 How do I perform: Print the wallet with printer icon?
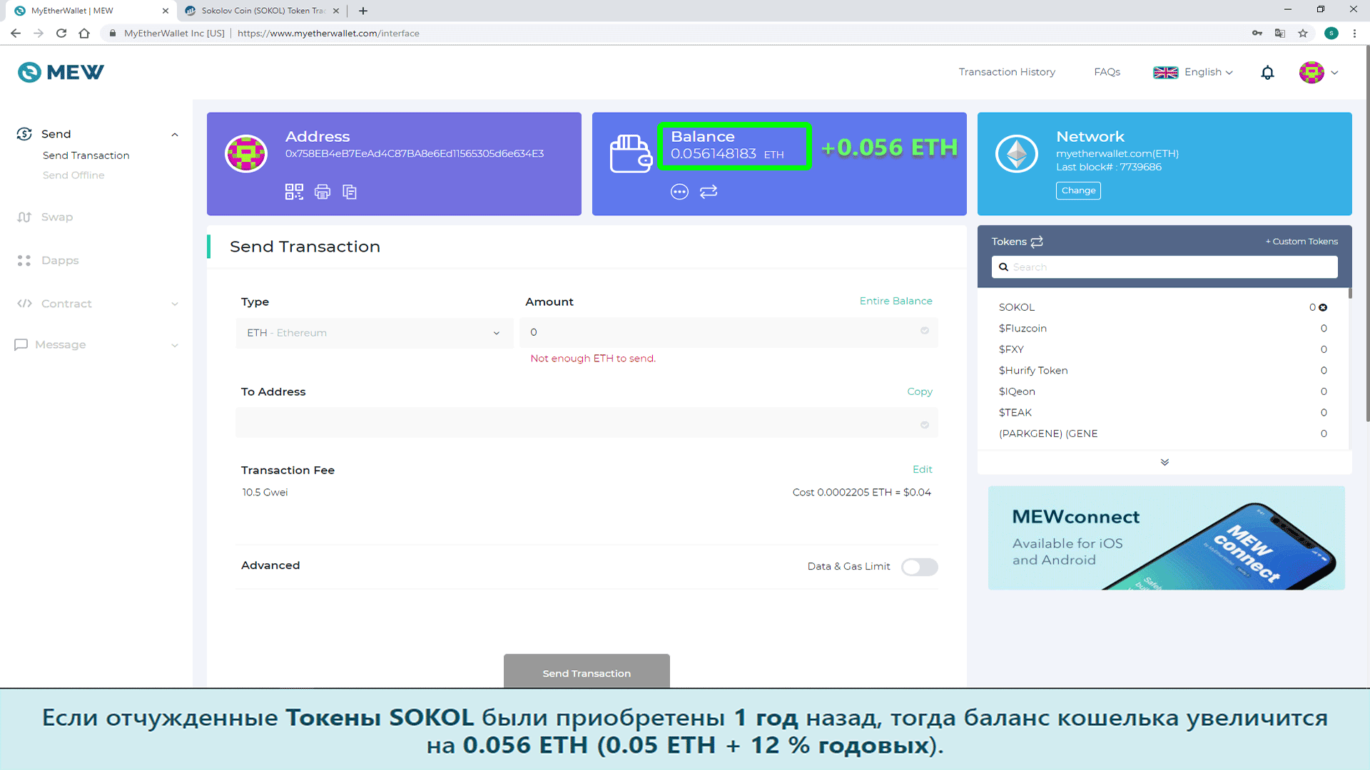point(323,192)
